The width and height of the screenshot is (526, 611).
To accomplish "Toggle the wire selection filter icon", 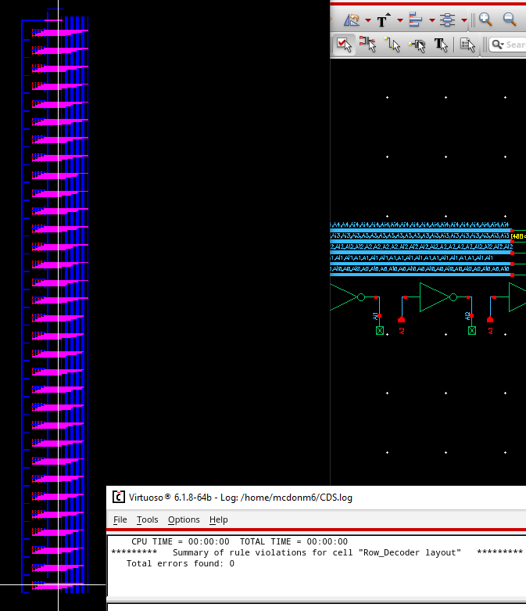I will pyautogui.click(x=393, y=45).
